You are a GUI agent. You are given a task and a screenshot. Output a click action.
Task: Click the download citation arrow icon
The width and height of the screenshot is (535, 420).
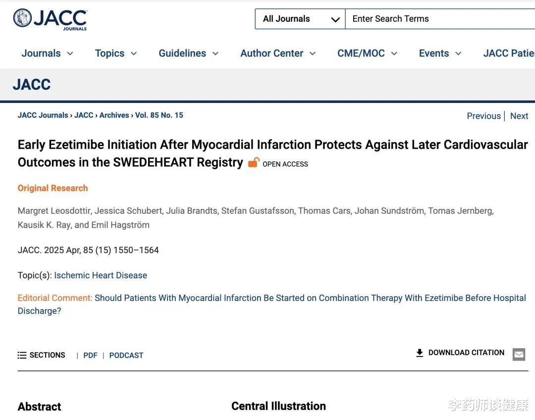420,353
